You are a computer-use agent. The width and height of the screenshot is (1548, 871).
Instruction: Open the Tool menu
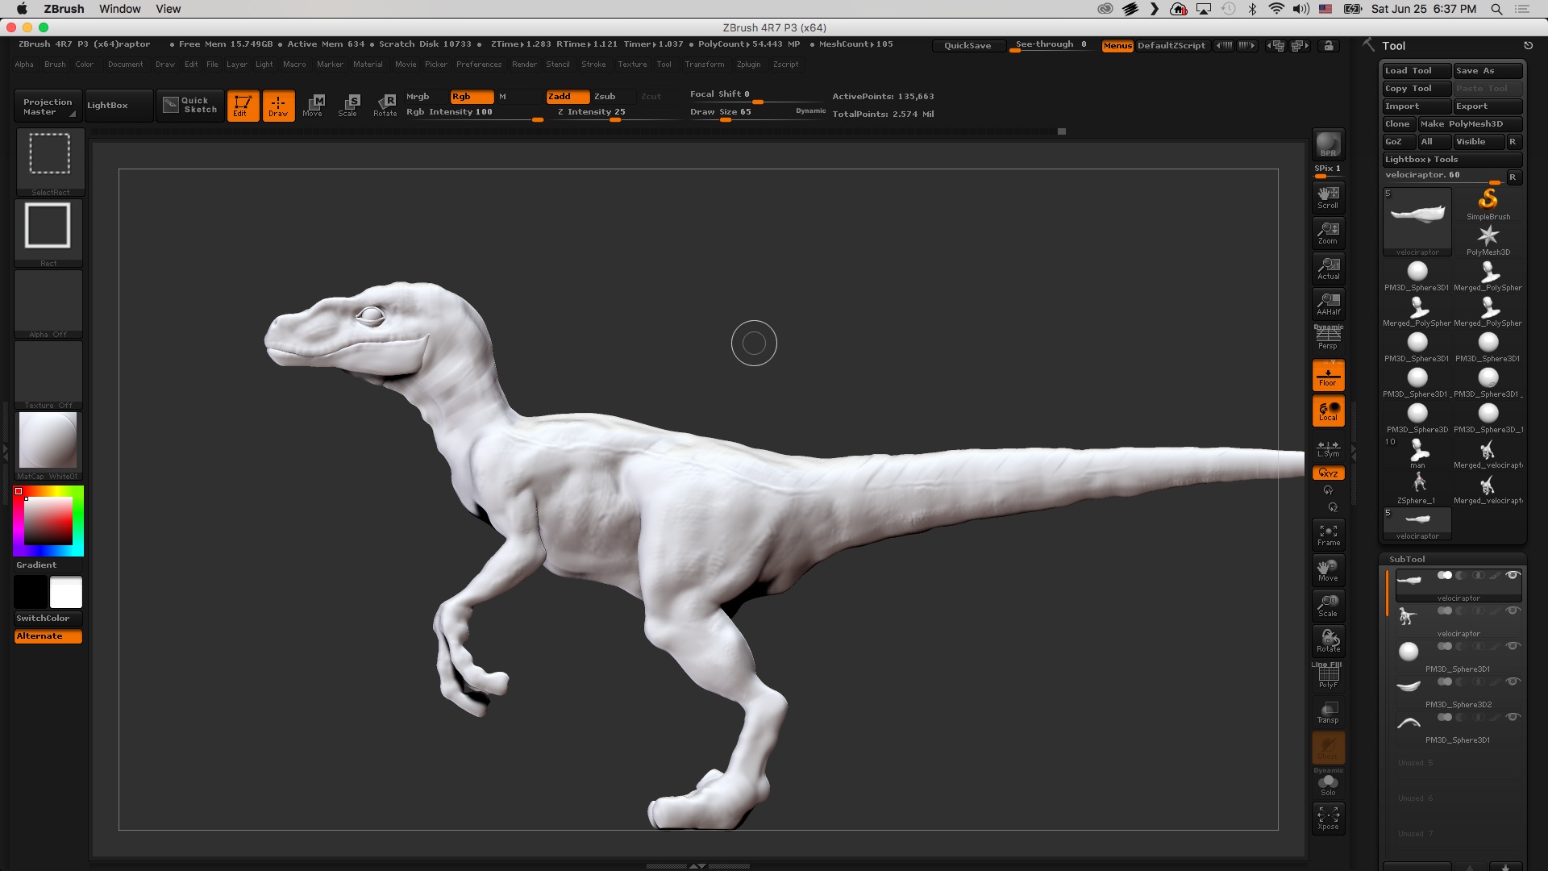click(664, 65)
